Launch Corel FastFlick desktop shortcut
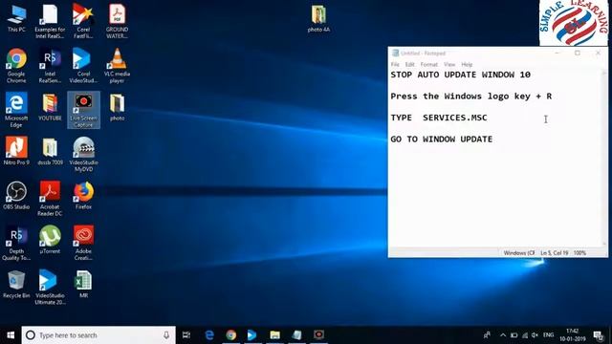 (x=83, y=21)
